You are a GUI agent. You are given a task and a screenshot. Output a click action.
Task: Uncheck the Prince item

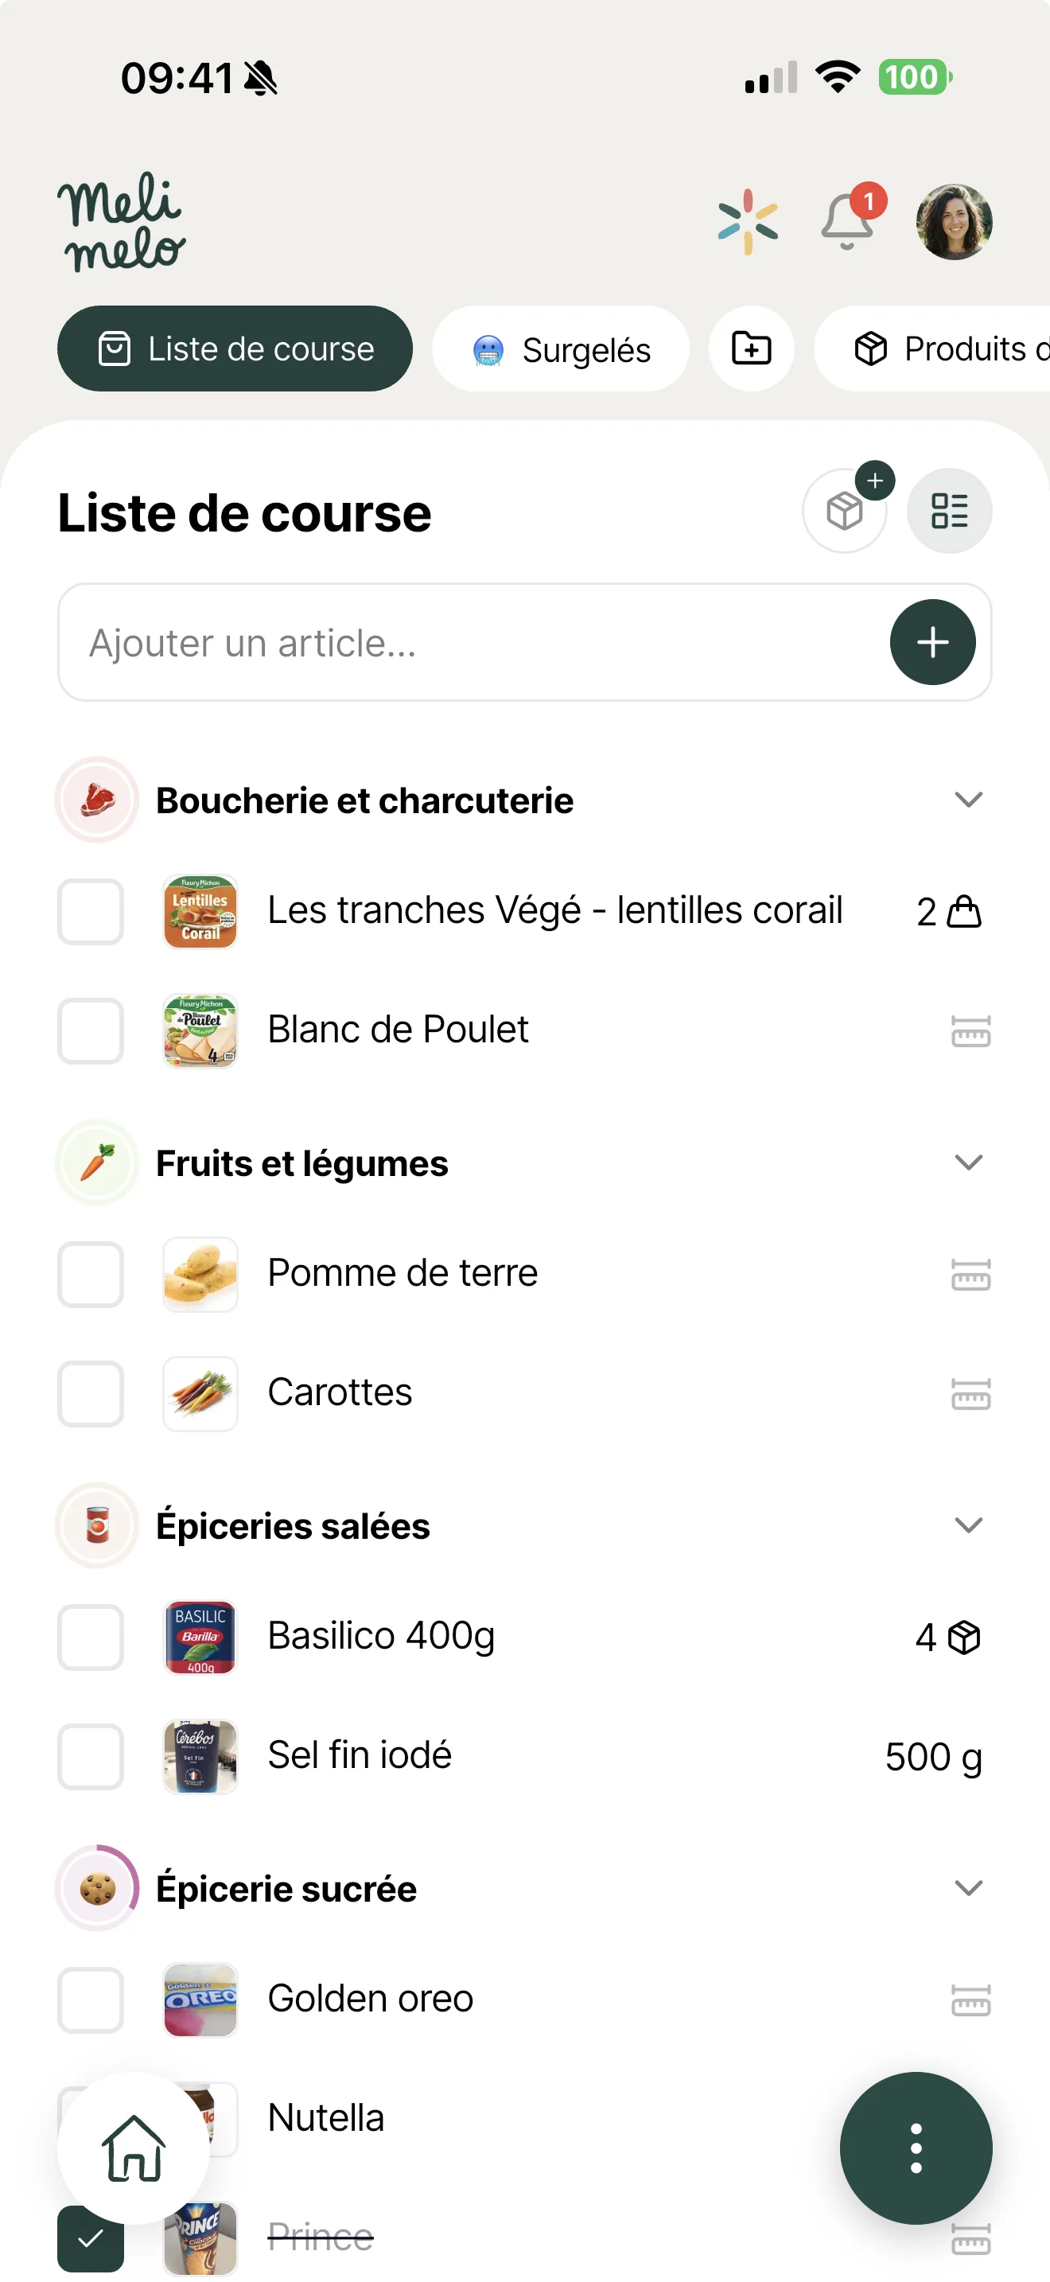click(91, 2238)
